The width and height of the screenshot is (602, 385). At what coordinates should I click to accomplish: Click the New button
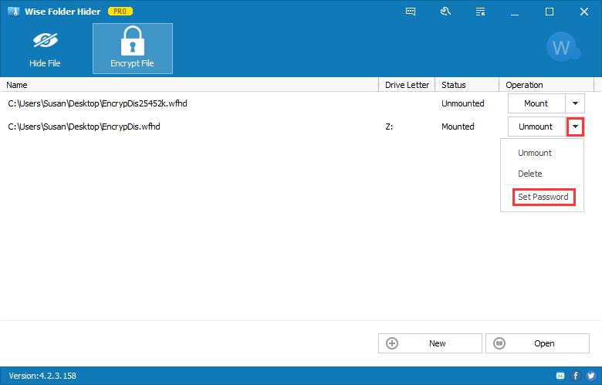(430, 343)
